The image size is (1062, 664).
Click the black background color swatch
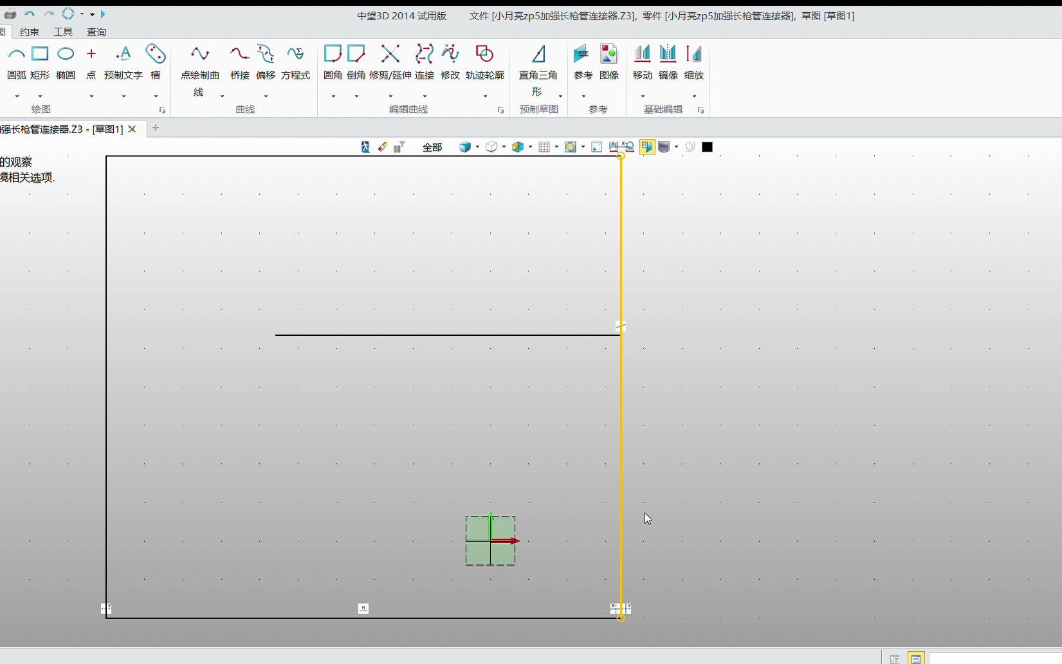point(707,147)
